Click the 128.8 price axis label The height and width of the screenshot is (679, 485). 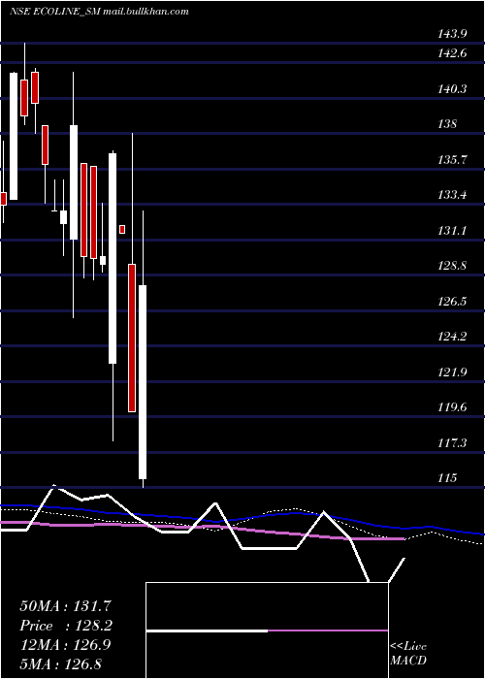453,266
